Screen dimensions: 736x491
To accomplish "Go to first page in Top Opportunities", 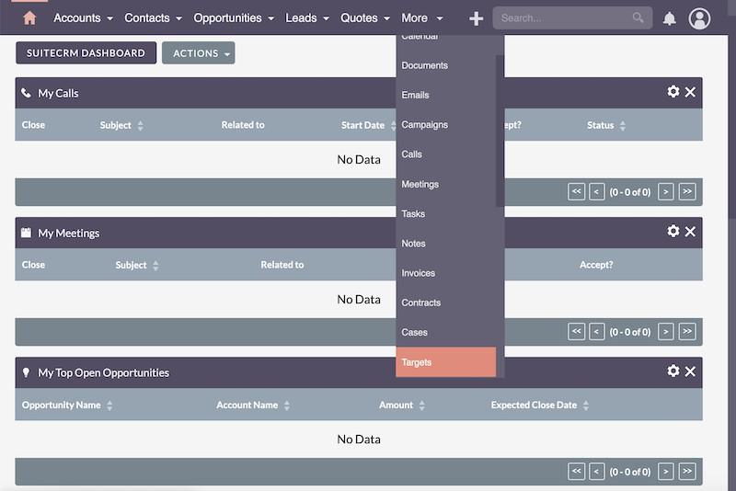I will tap(577, 472).
